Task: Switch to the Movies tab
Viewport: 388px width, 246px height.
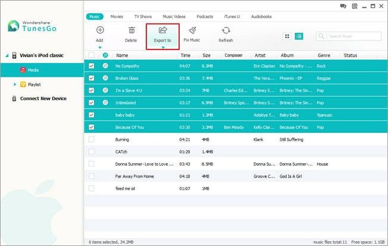Action: point(117,17)
